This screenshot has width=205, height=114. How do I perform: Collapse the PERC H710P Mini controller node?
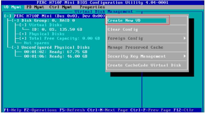pyautogui.click(x=8, y=16)
